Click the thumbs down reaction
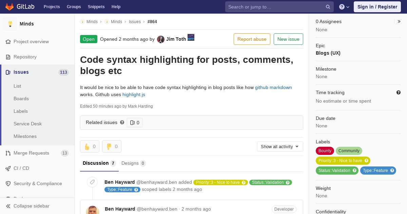Screen dimensions: 407x214 tap(112, 146)
